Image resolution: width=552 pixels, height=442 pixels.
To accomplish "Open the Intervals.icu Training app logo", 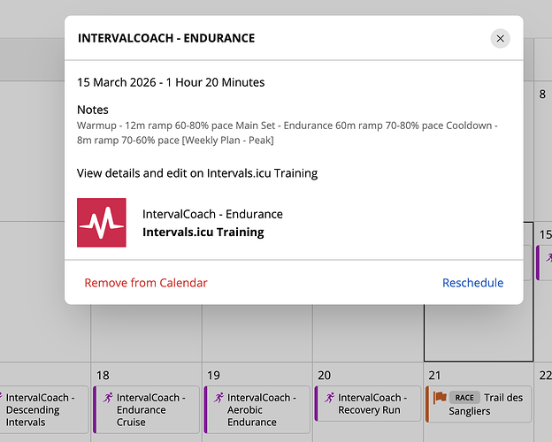I will [x=102, y=223].
